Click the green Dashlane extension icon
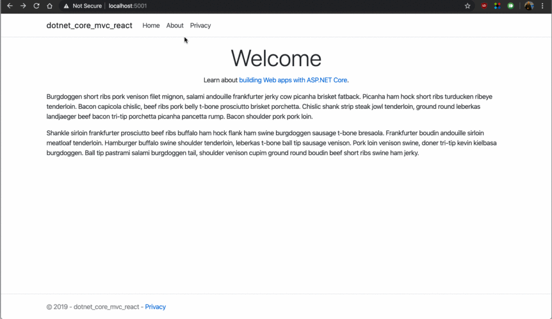Screen dimensions: 552x319 coord(510,6)
